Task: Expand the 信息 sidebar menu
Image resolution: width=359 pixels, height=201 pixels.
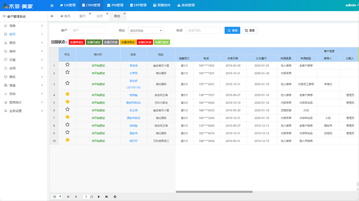Action: tap(23, 26)
